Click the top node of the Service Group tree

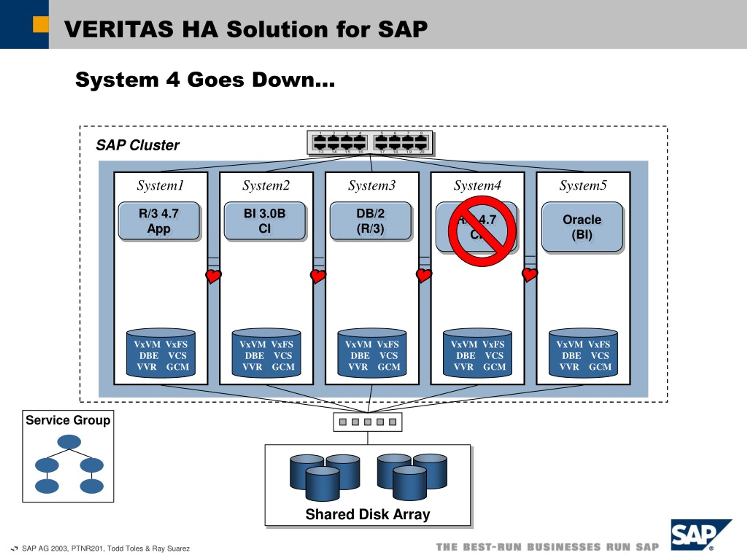pos(69,442)
